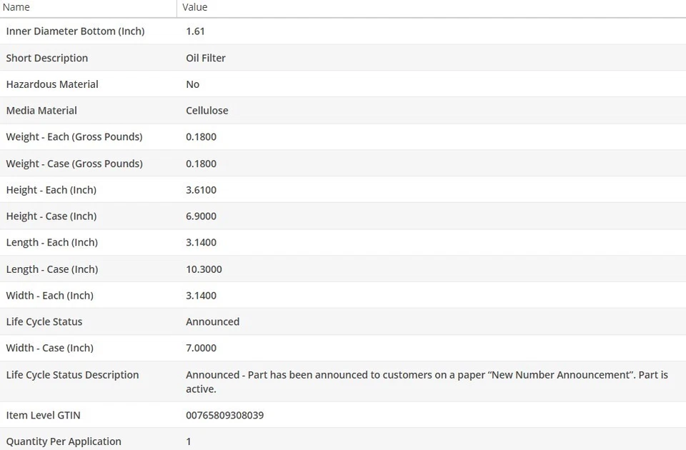The width and height of the screenshot is (686, 450).
Task: Click the Quantity Per Application value 1
Action: pyautogui.click(x=189, y=441)
